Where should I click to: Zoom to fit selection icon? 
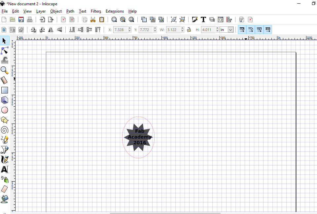(x=114, y=19)
